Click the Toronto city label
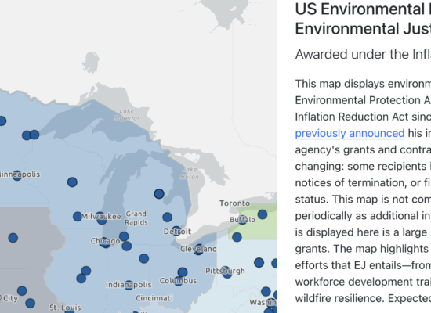431x313 pixels. click(235, 203)
